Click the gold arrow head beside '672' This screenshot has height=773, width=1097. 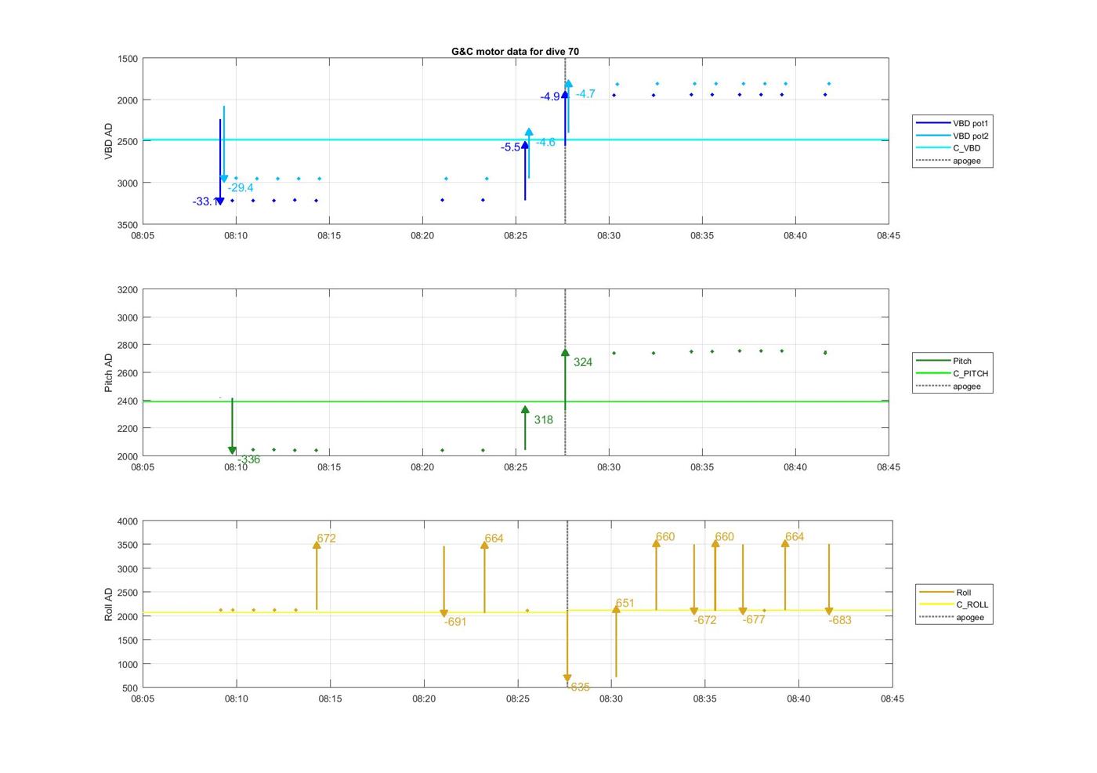coord(317,545)
